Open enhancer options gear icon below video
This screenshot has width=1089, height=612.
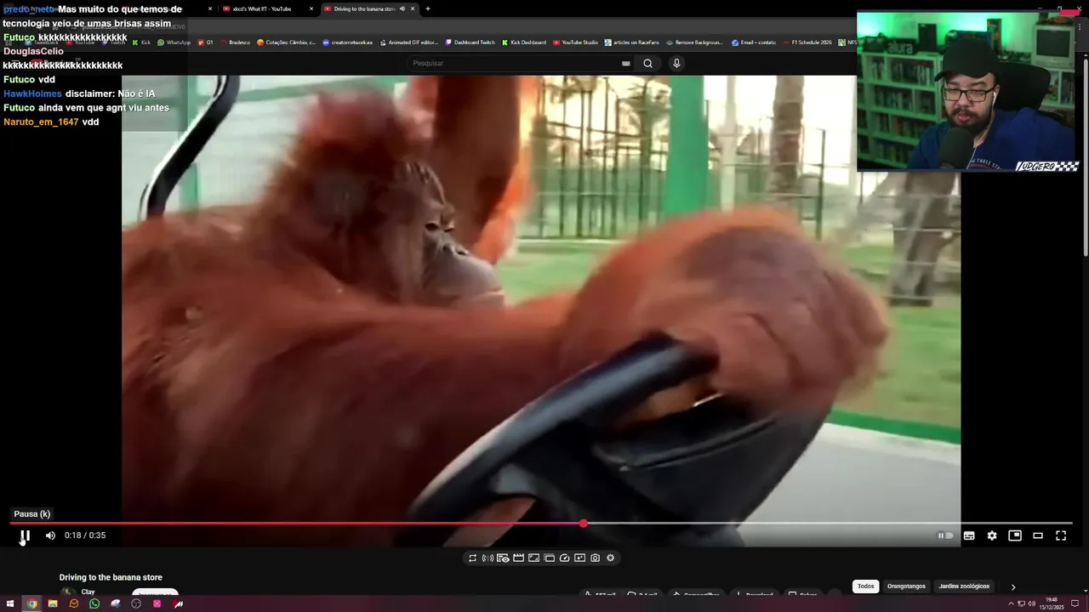(x=610, y=558)
